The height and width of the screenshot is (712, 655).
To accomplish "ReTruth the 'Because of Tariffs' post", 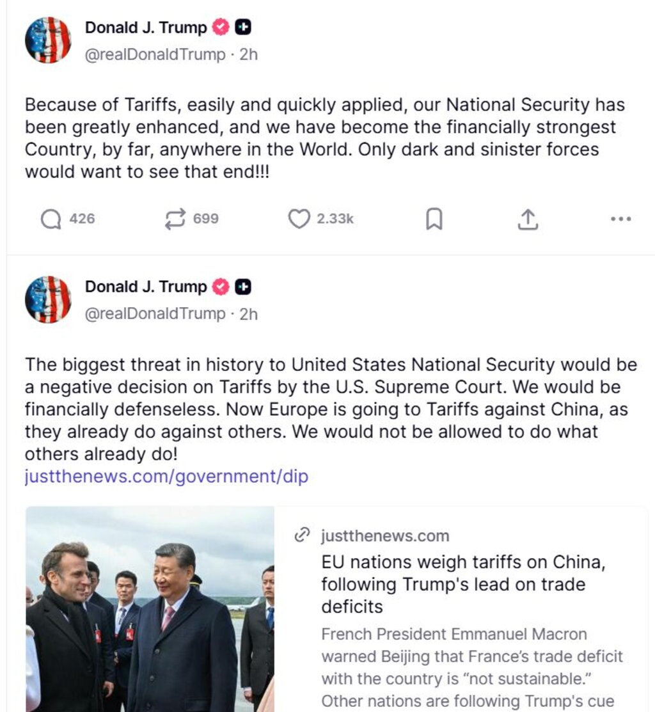I will tap(174, 219).
